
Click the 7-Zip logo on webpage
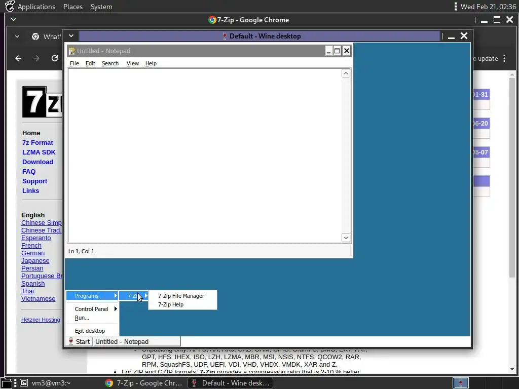pos(42,102)
